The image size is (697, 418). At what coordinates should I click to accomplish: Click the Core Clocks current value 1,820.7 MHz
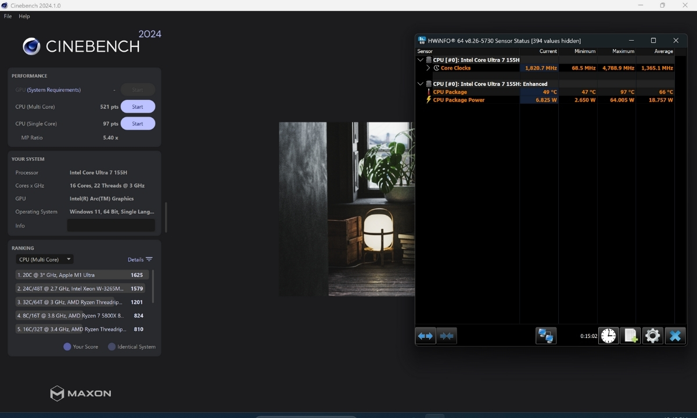click(x=541, y=68)
